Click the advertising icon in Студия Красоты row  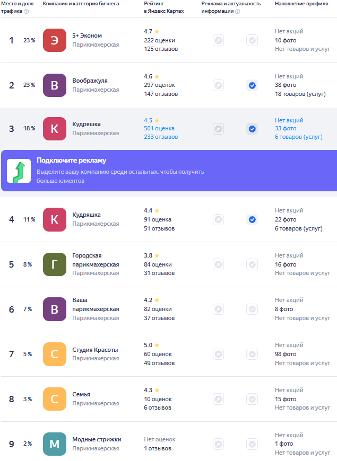[218, 354]
